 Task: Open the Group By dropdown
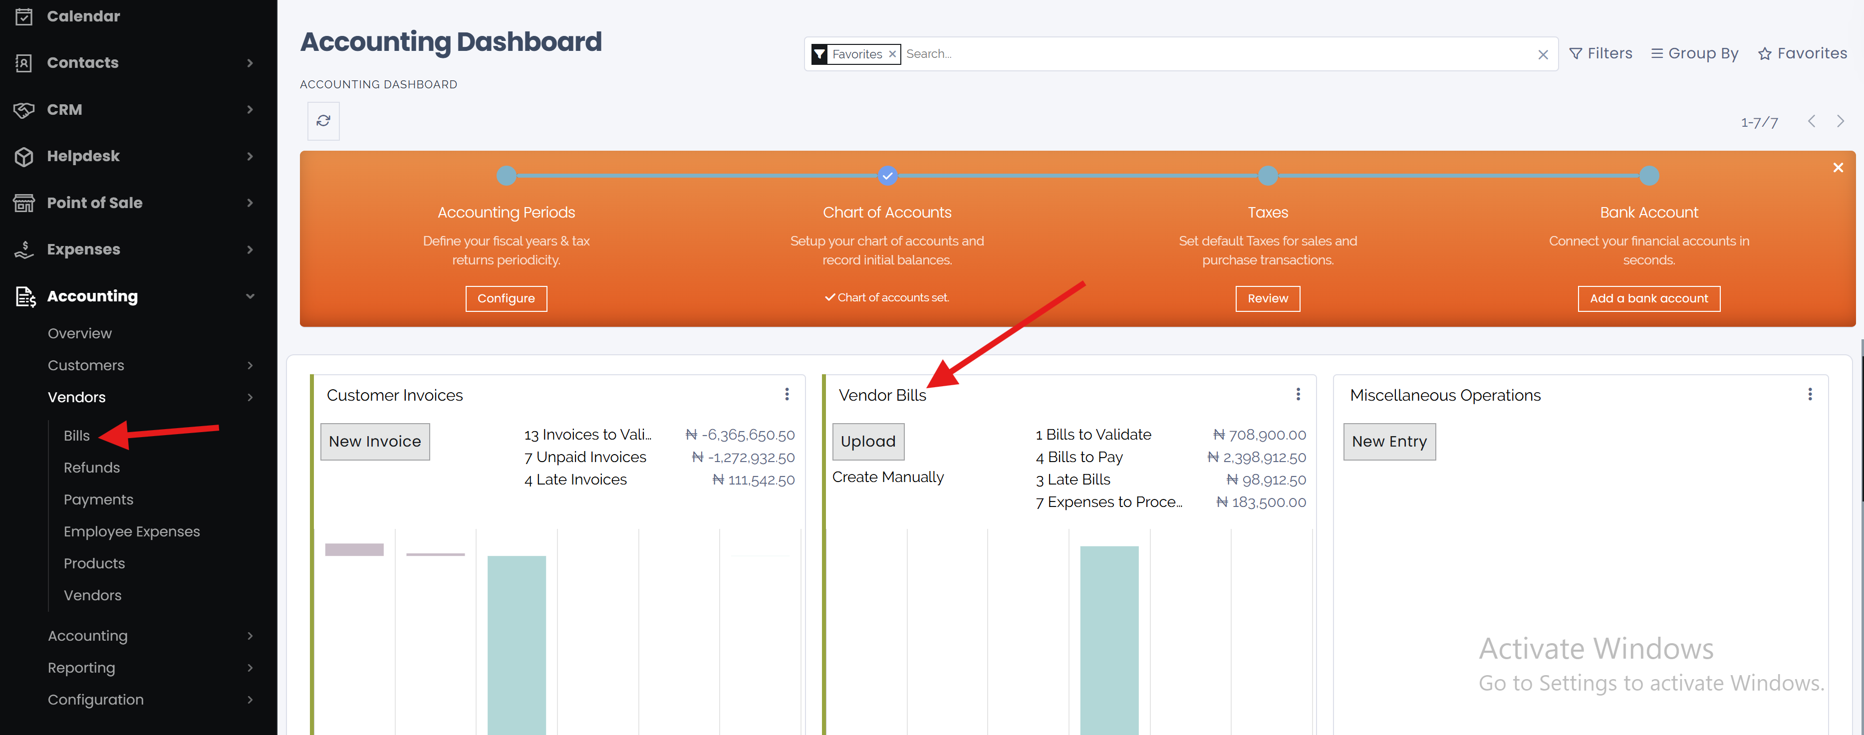(x=1695, y=53)
